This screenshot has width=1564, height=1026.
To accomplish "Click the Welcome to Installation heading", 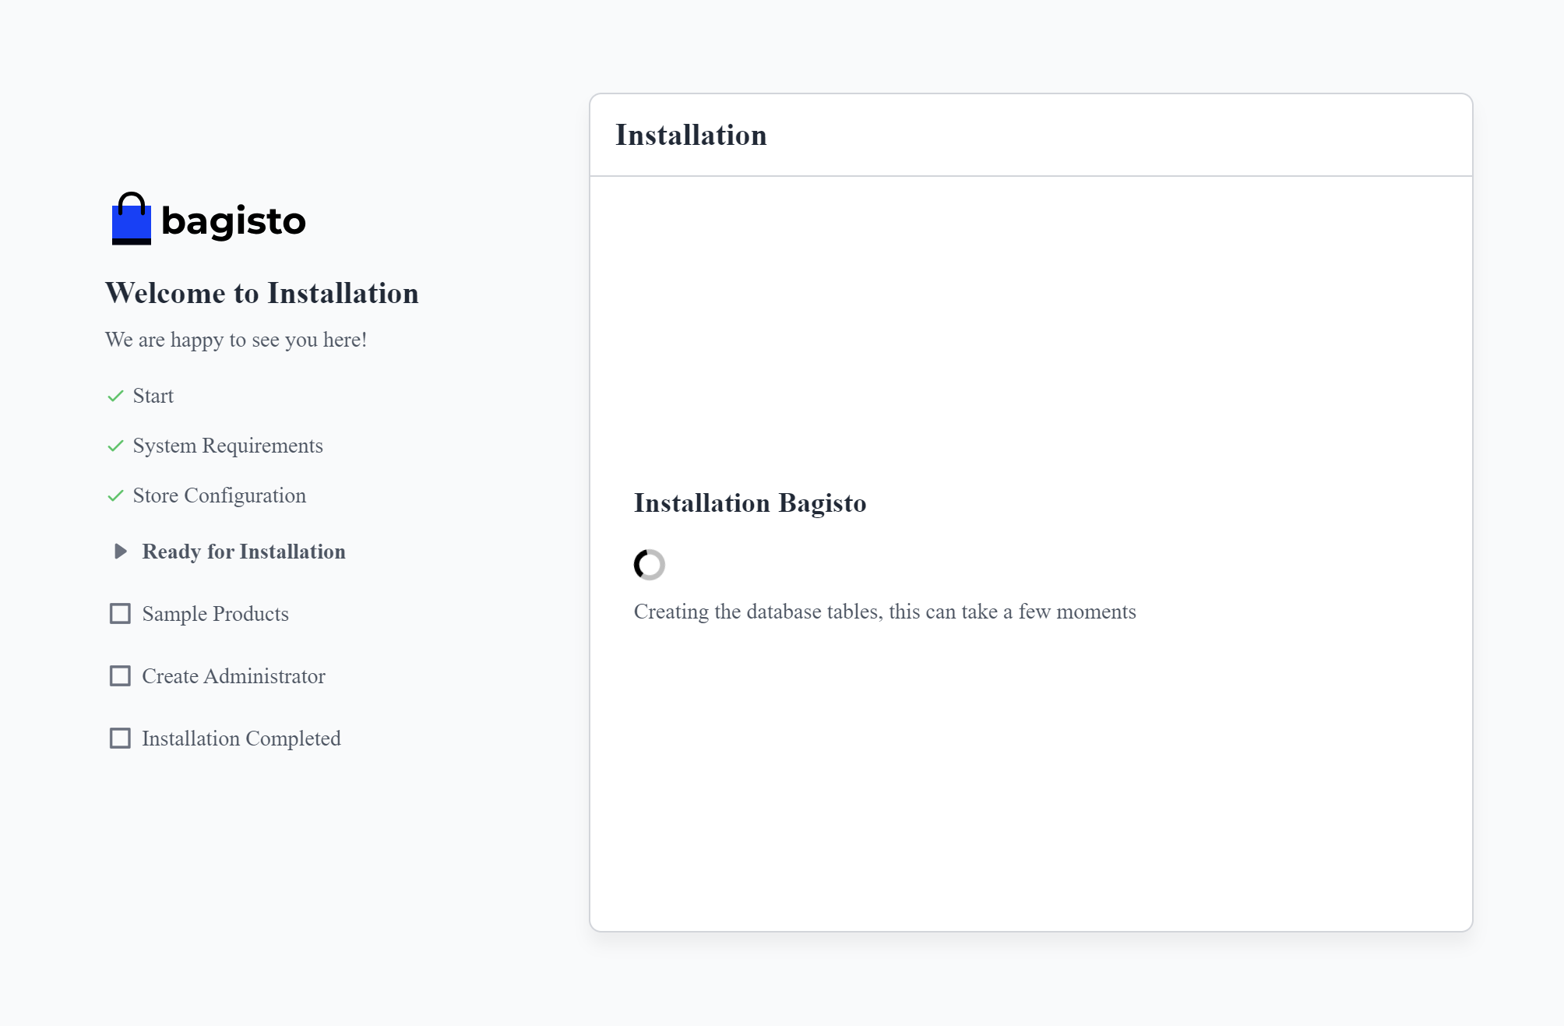I will (262, 293).
